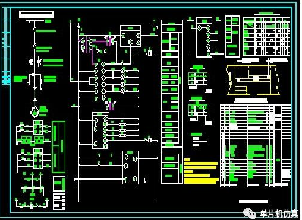Click the 单片机仿真 watermark text
The image size is (302, 220).
(x=279, y=213)
